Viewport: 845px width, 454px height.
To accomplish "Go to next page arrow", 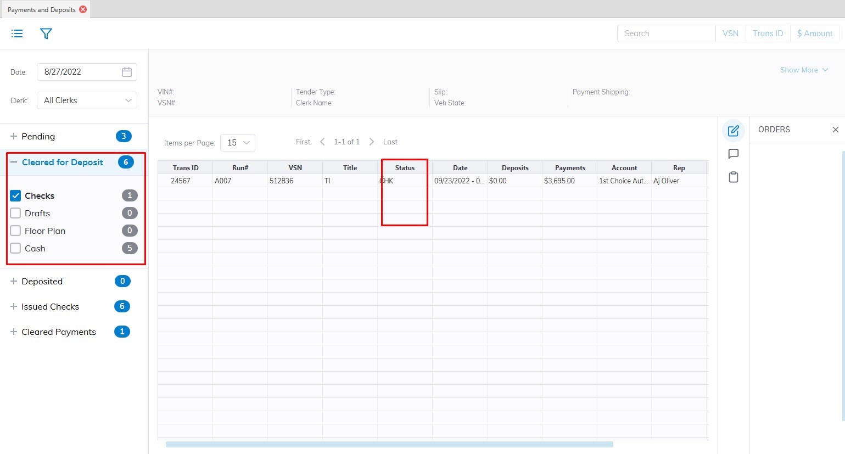I will click(372, 142).
